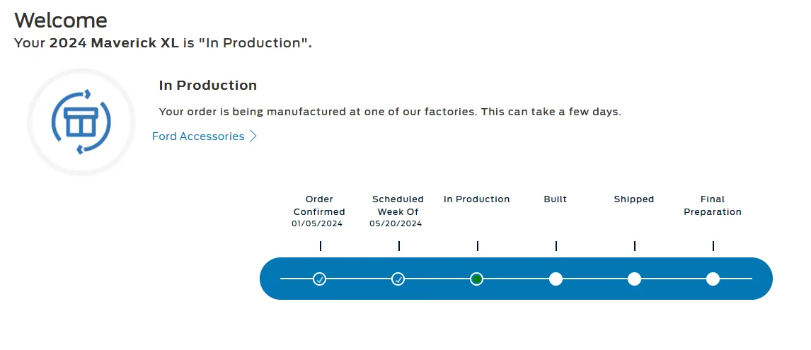Click the Scheduled Week Of label
Screen dimensions: 811x350
click(x=398, y=205)
